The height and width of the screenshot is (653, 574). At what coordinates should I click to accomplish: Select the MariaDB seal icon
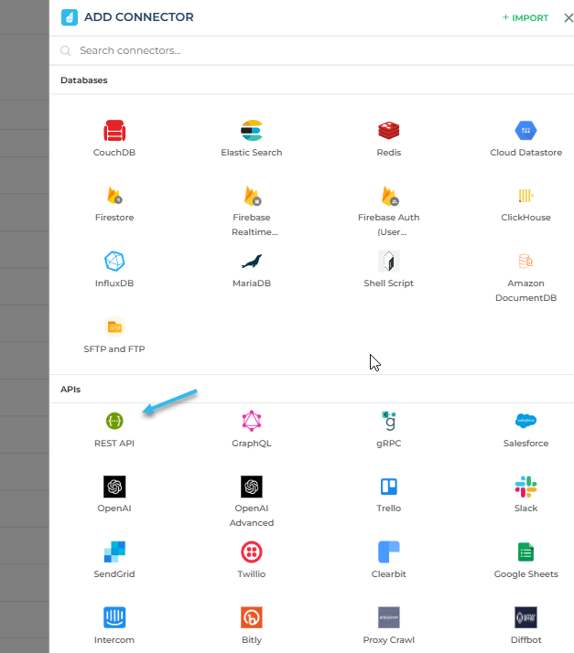click(252, 262)
